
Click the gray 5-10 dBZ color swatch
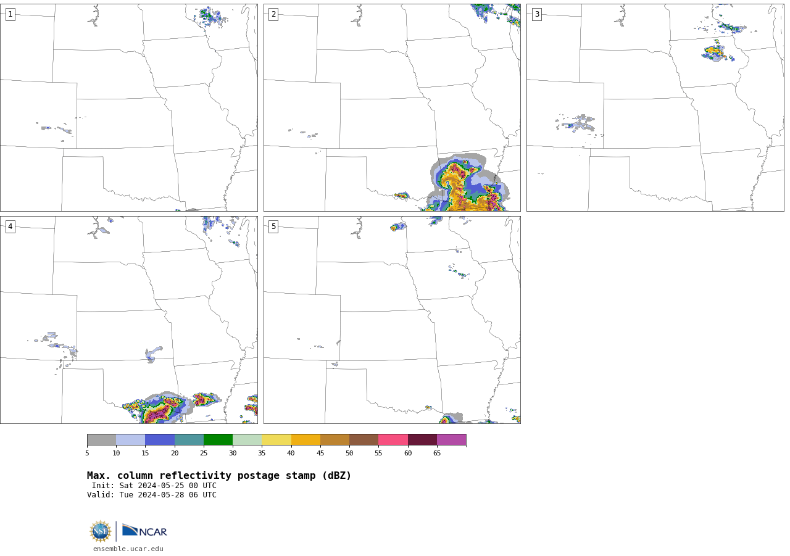tap(101, 439)
